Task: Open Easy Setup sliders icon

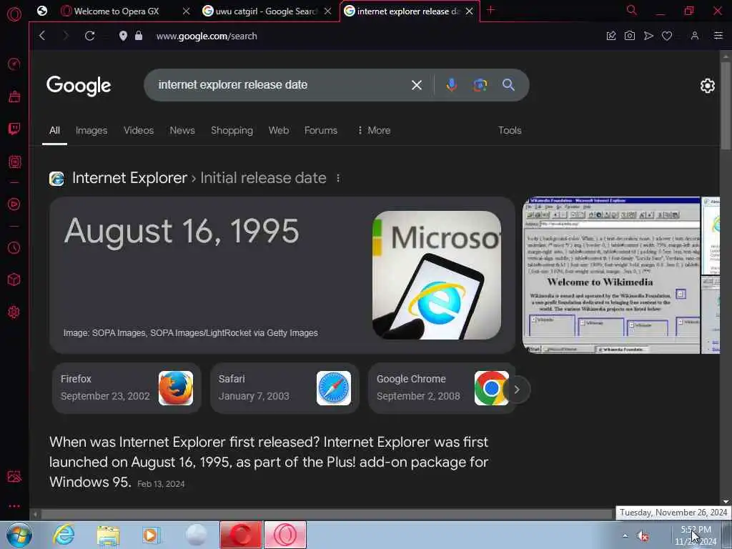Action: (718, 36)
